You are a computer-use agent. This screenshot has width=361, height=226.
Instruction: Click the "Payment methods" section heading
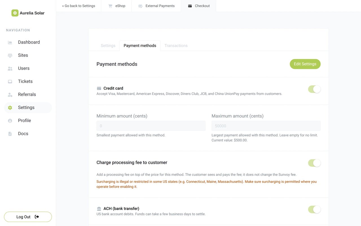[117, 64]
